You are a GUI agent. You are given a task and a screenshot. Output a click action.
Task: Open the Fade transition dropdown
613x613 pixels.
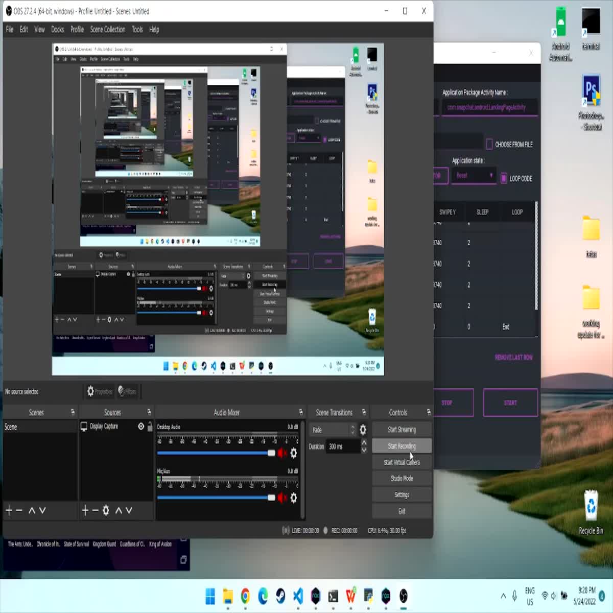pyautogui.click(x=333, y=430)
